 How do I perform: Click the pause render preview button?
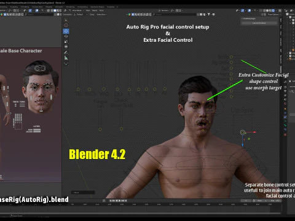tap(280, 10)
